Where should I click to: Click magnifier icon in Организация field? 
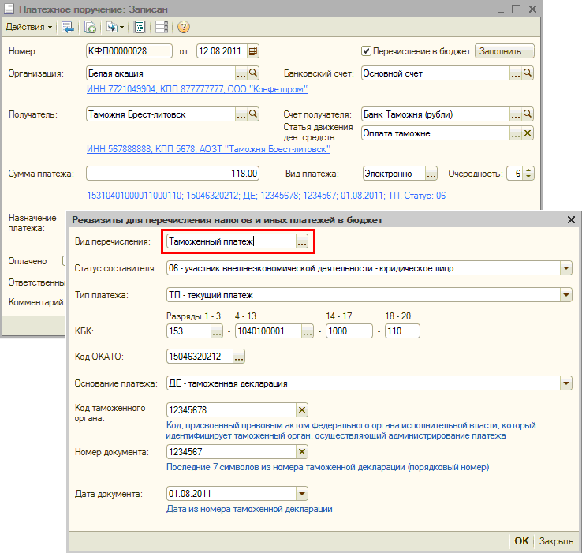click(253, 73)
